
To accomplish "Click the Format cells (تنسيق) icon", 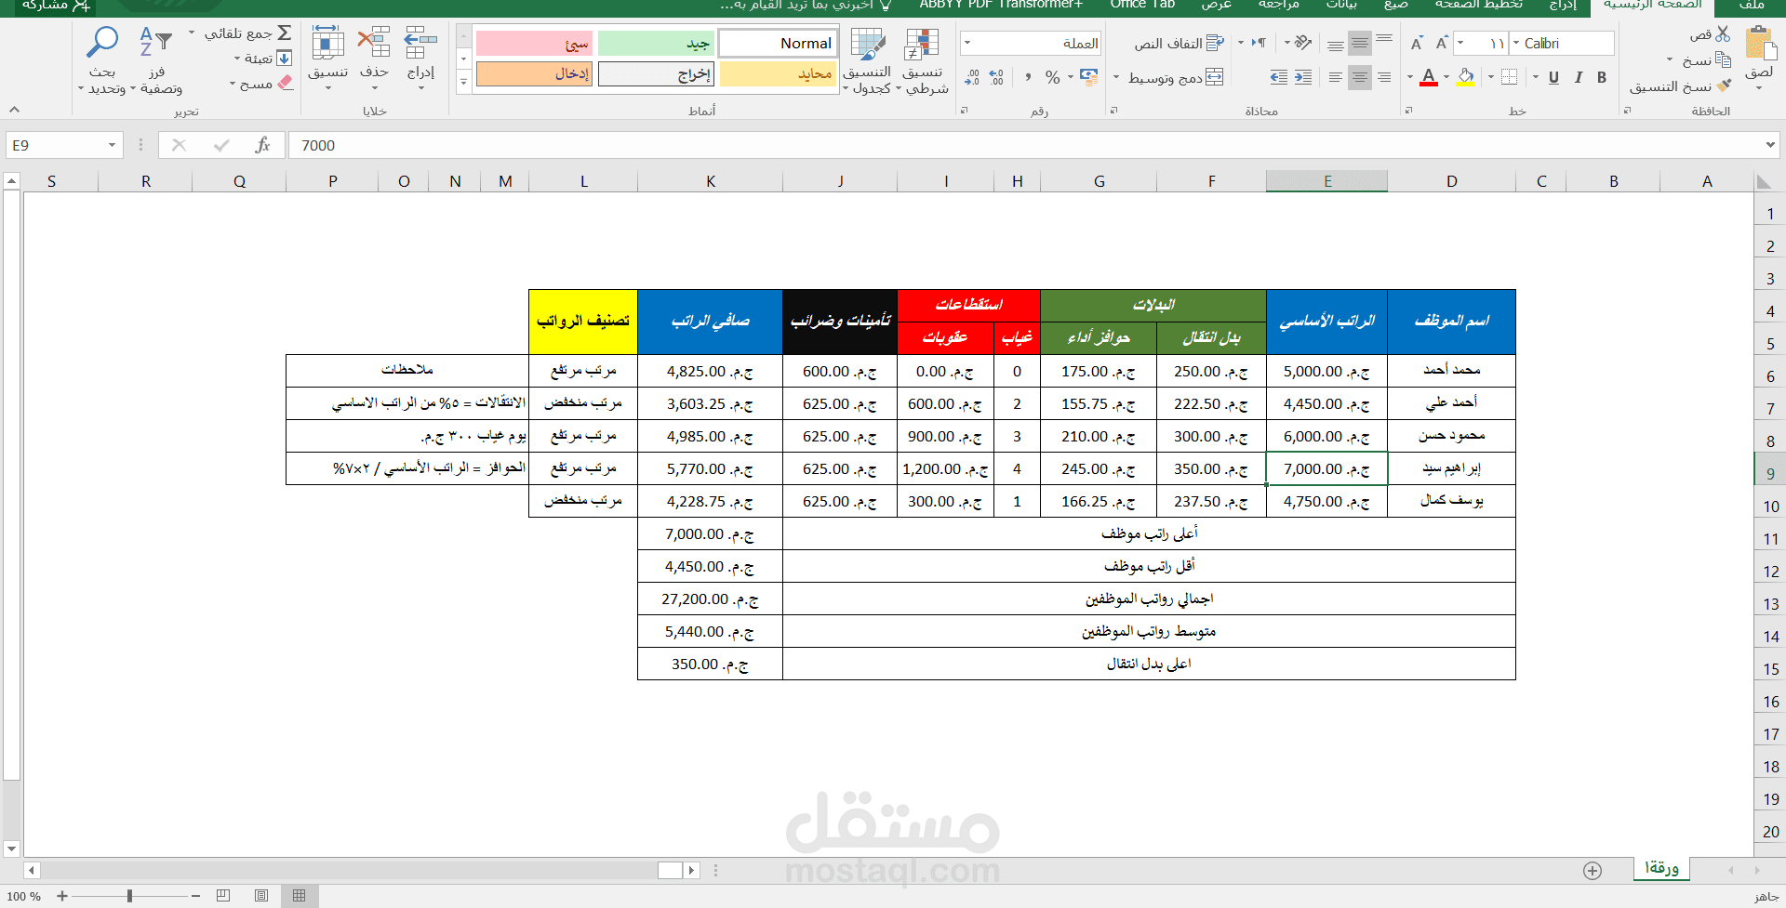I will 328,43.
